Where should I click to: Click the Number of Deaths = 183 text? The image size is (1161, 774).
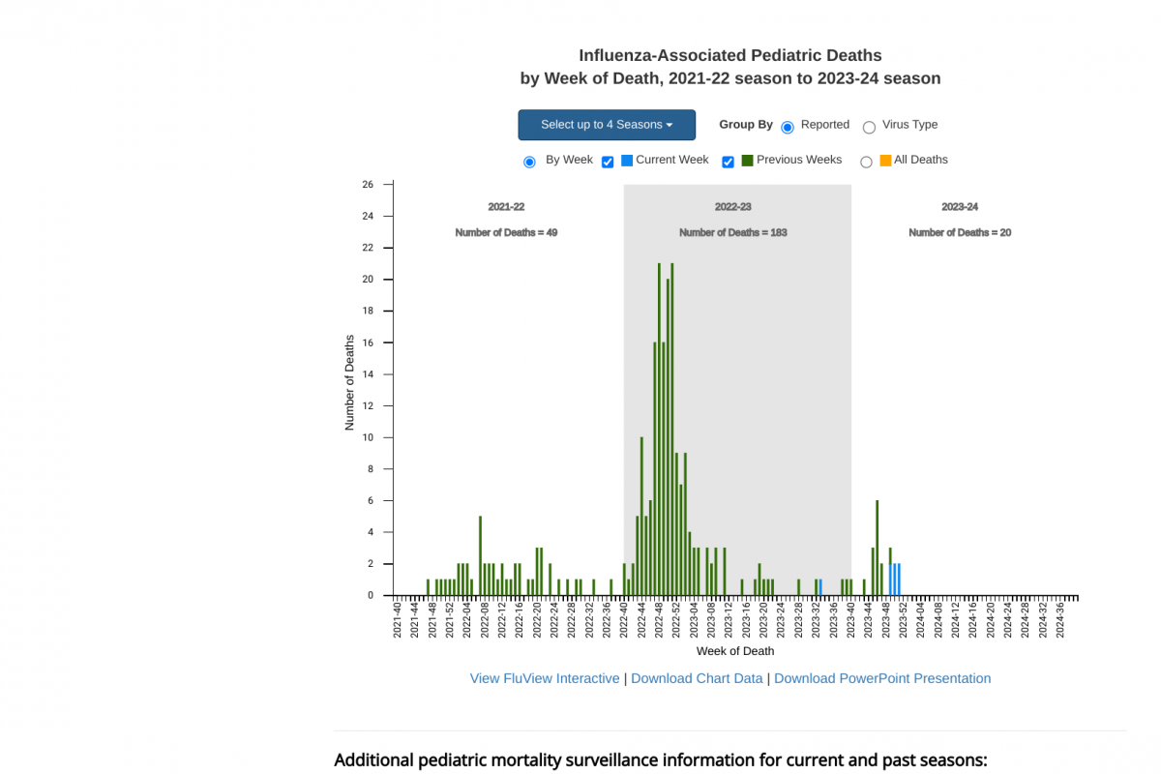click(732, 232)
